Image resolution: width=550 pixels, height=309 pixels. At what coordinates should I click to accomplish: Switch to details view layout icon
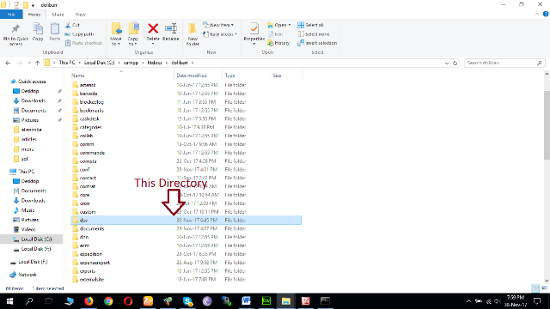tap(535, 288)
